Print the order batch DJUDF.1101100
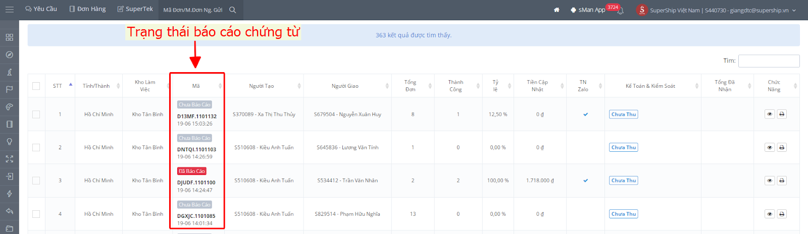This screenshot has width=808, height=234. tap(782, 181)
